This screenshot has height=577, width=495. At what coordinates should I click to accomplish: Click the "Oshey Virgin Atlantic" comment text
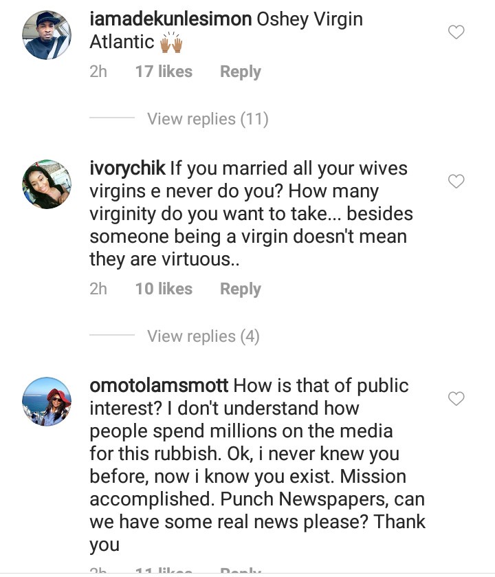coord(309,20)
